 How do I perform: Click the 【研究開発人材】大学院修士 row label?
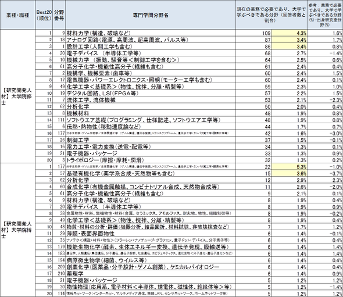click(x=17, y=96)
